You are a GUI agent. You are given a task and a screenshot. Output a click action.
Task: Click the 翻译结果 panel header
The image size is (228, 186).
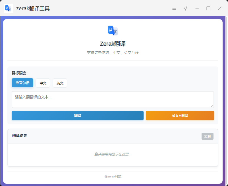point(20,136)
